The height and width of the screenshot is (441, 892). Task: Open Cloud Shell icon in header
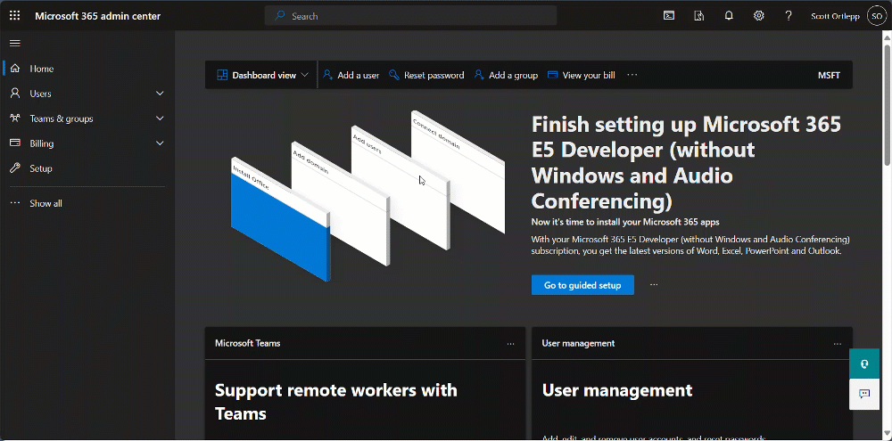click(670, 16)
